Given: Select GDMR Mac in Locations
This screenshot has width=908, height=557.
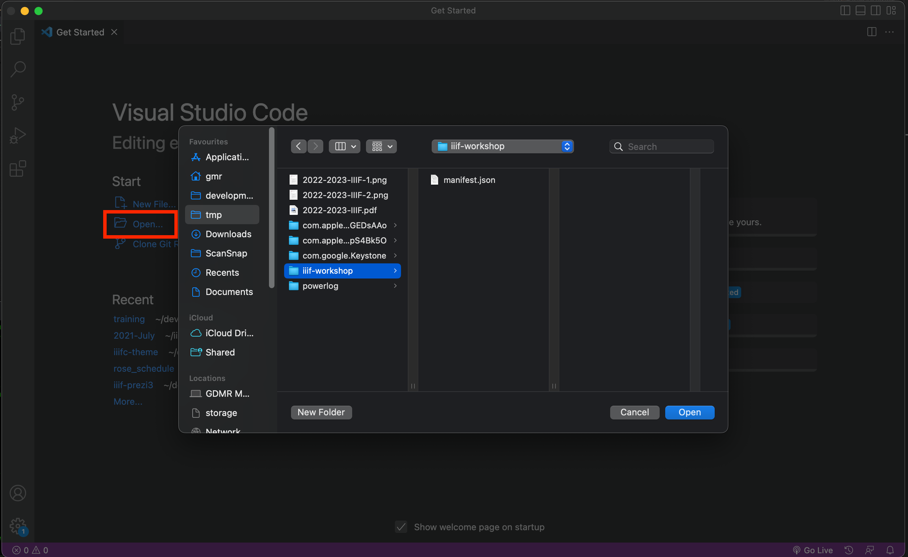Looking at the screenshot, I should (x=222, y=393).
